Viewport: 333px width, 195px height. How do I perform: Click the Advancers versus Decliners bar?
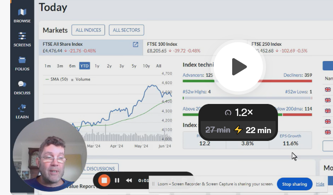247,81
